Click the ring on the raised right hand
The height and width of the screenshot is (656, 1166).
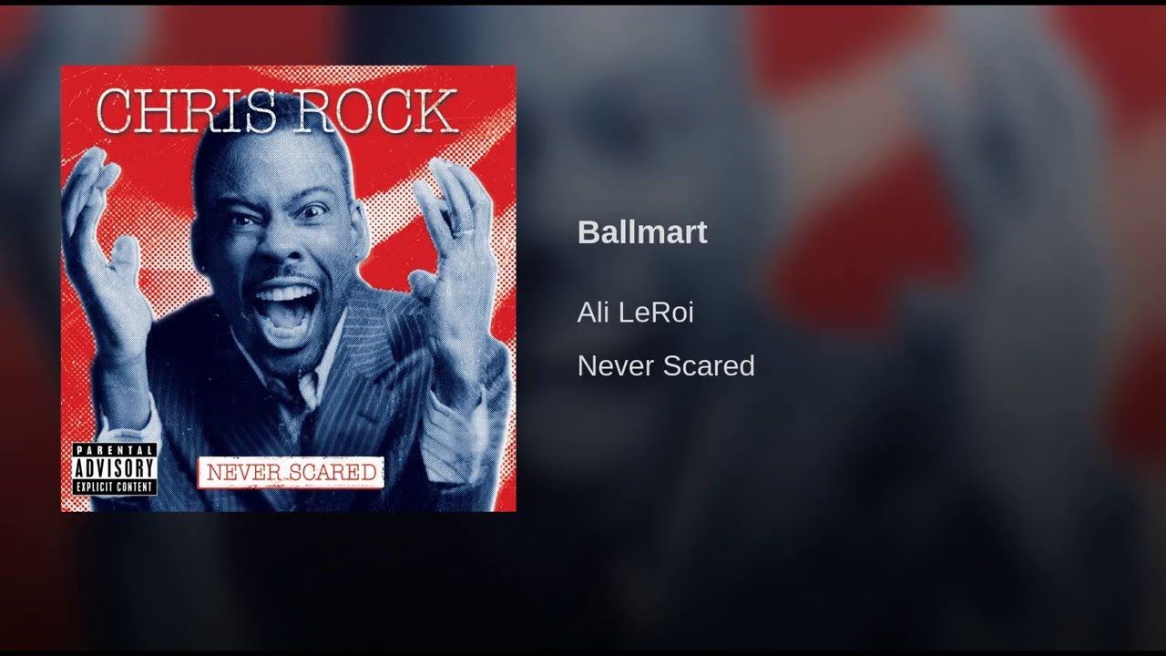(465, 232)
